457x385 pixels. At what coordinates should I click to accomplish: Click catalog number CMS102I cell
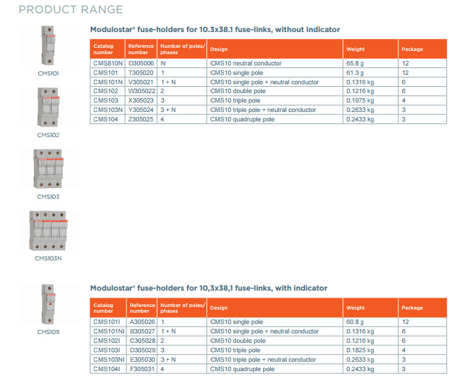point(108,341)
